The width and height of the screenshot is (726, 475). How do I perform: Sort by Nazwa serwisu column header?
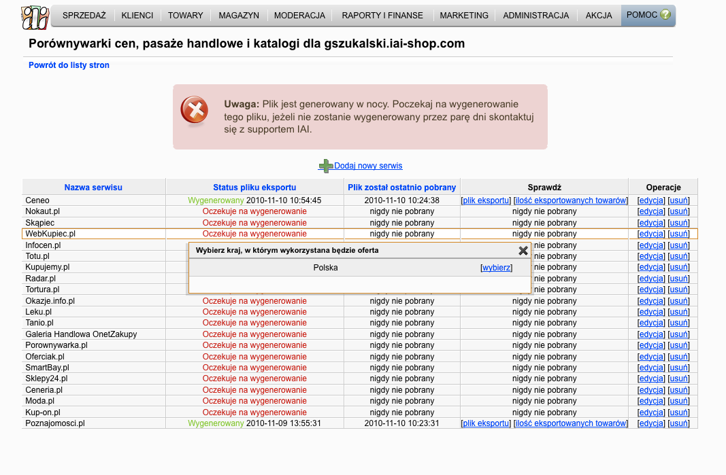pos(93,188)
